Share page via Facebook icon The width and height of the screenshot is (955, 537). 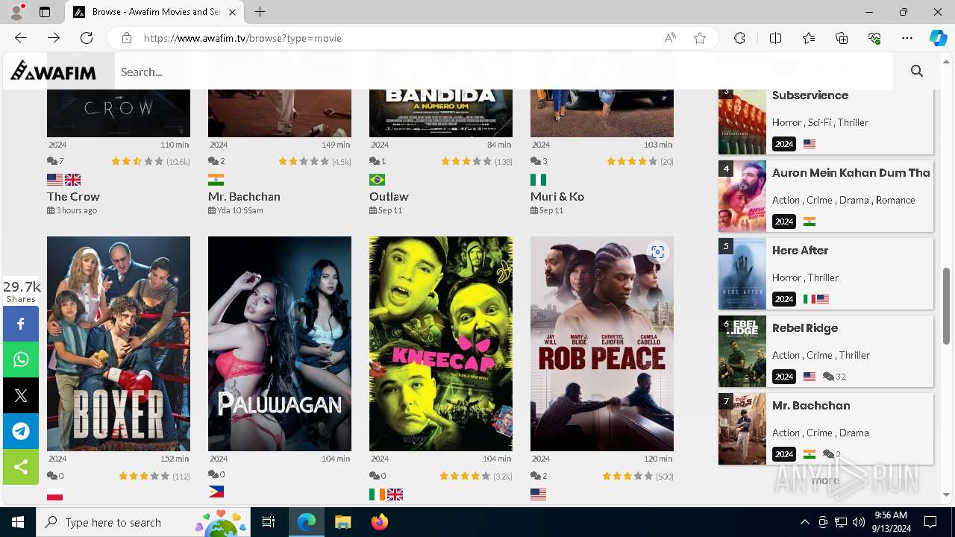click(21, 324)
